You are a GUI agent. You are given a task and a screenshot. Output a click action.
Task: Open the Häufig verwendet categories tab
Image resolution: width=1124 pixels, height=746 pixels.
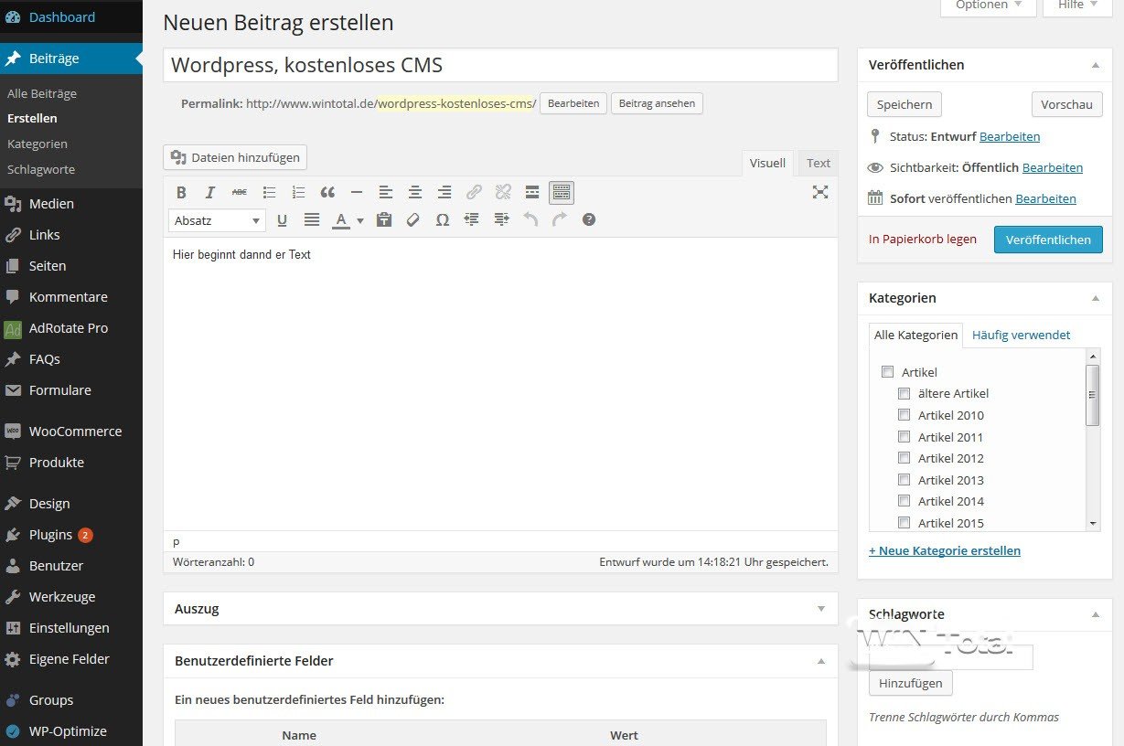(x=1021, y=335)
